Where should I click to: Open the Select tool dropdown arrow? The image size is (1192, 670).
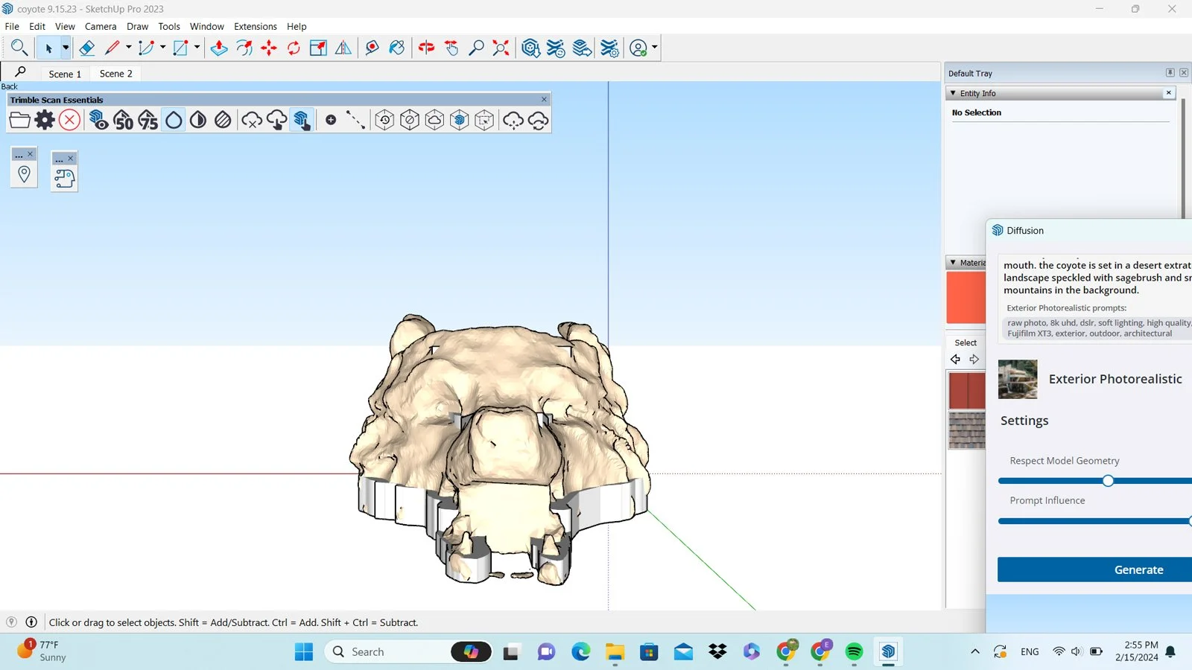66,48
